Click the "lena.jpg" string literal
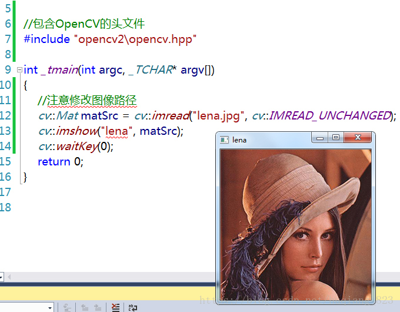This screenshot has height=312, width=400. 218,116
